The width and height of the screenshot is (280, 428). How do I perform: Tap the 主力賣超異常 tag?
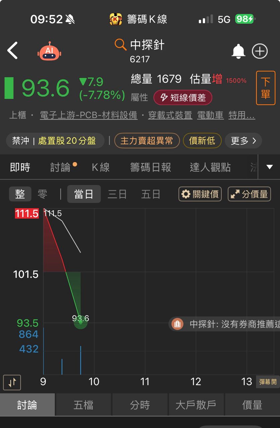[x=147, y=141]
